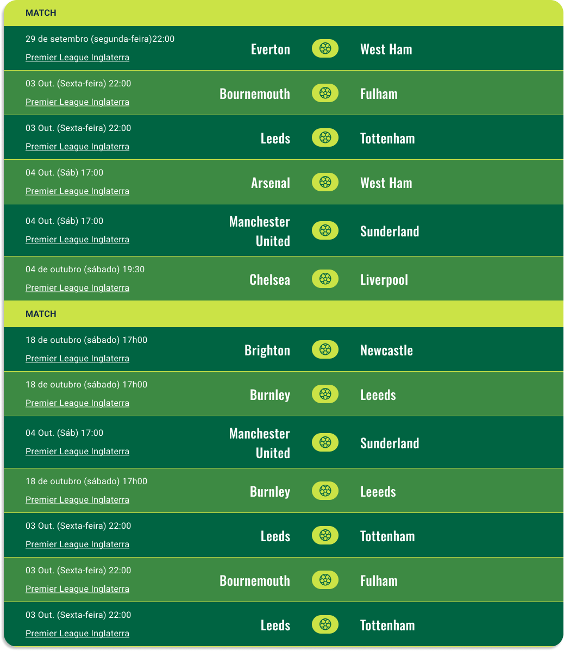The height and width of the screenshot is (651, 564).
Task: Click the first MATCH header at the top
Action: 41,13
